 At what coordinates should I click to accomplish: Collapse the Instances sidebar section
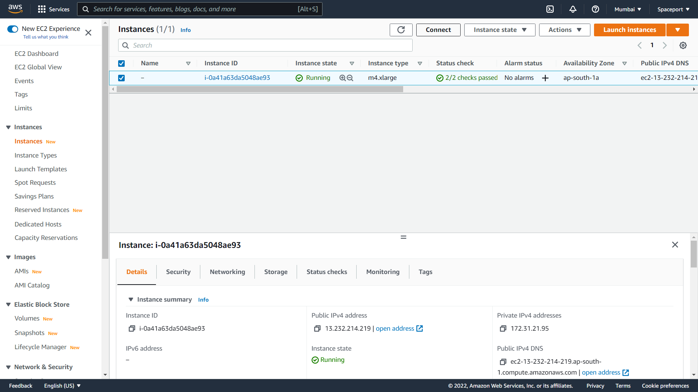8,127
